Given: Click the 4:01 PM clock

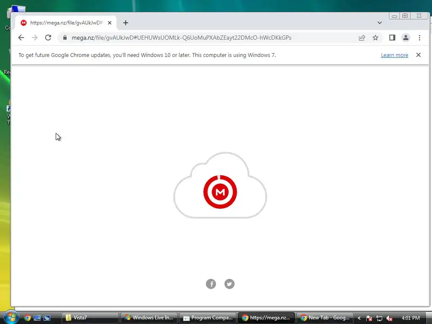Looking at the screenshot, I should coord(410,318).
